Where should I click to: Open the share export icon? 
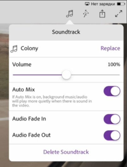pyautogui.click(x=102, y=14)
